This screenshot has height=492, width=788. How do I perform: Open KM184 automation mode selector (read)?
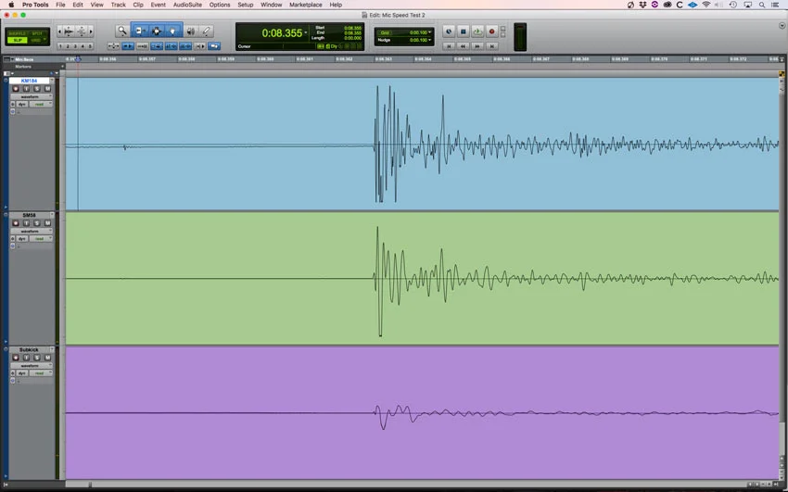tap(41, 104)
